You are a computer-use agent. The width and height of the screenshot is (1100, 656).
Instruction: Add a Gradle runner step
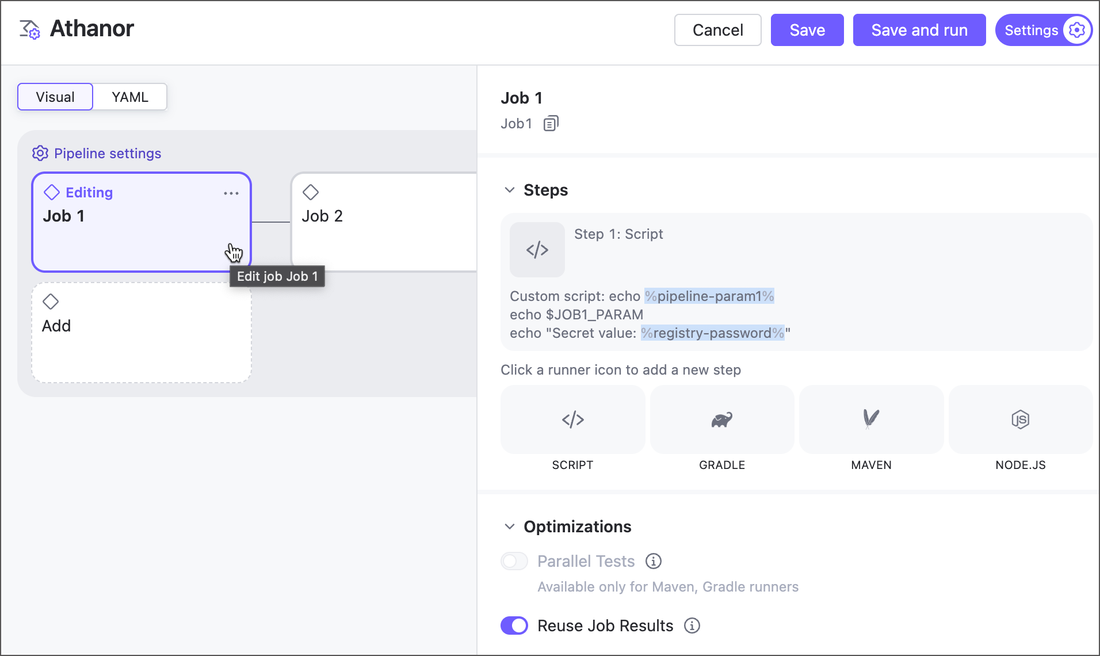click(721, 419)
